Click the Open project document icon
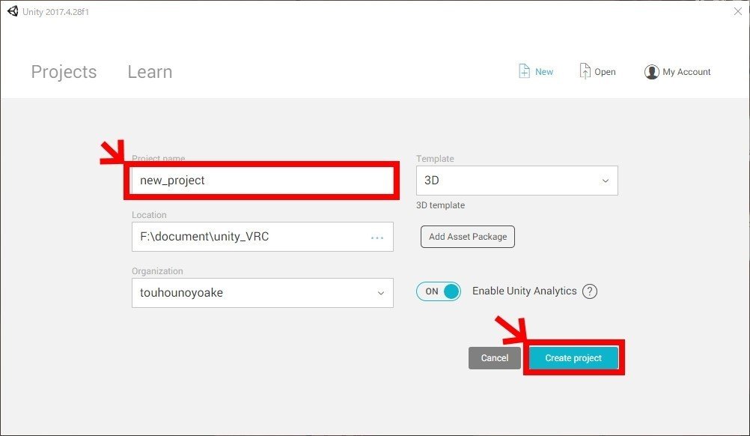750x436 pixels. coord(585,71)
